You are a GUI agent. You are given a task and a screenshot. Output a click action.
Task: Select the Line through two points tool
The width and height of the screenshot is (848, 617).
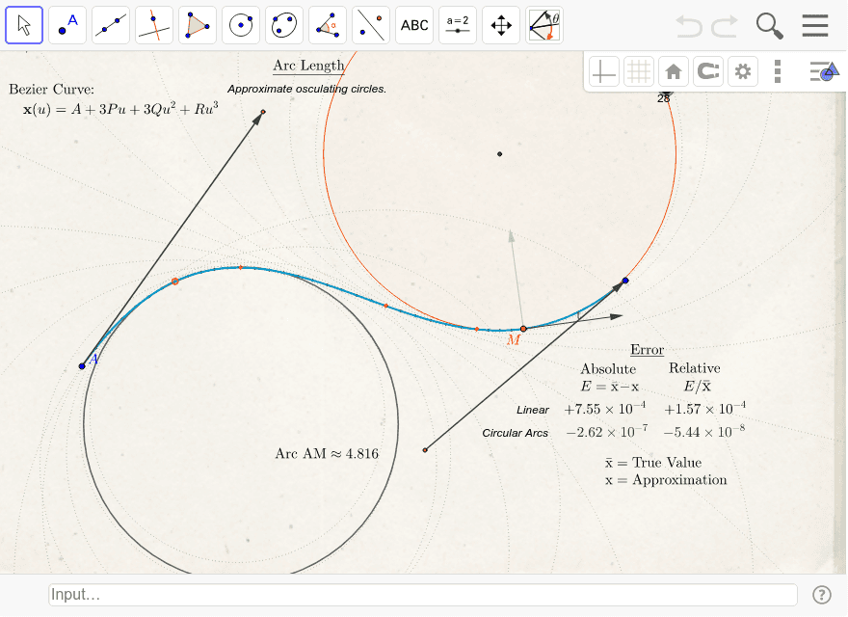click(x=111, y=25)
